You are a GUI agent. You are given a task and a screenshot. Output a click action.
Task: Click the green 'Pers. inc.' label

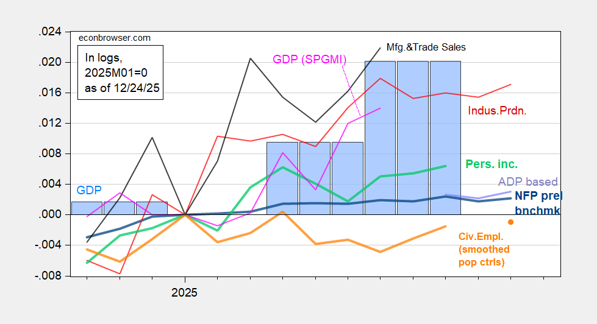pyautogui.click(x=492, y=164)
